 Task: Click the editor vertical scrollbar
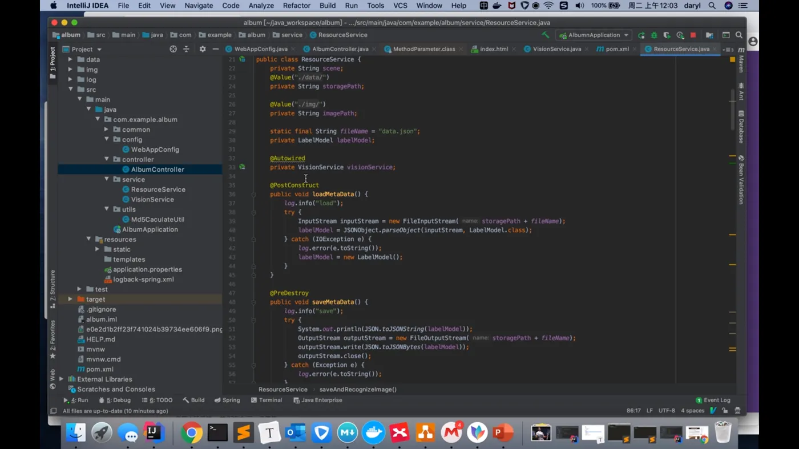(x=732, y=110)
